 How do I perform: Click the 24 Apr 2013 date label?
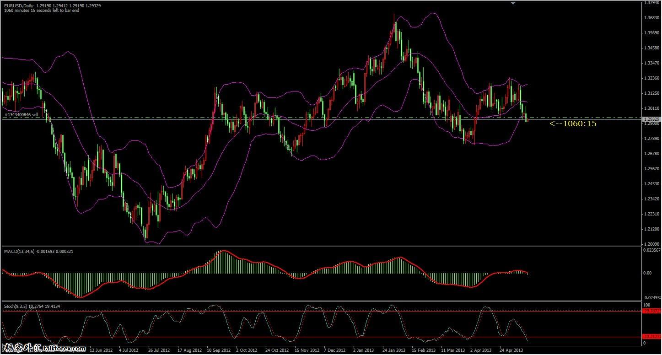[512, 350]
